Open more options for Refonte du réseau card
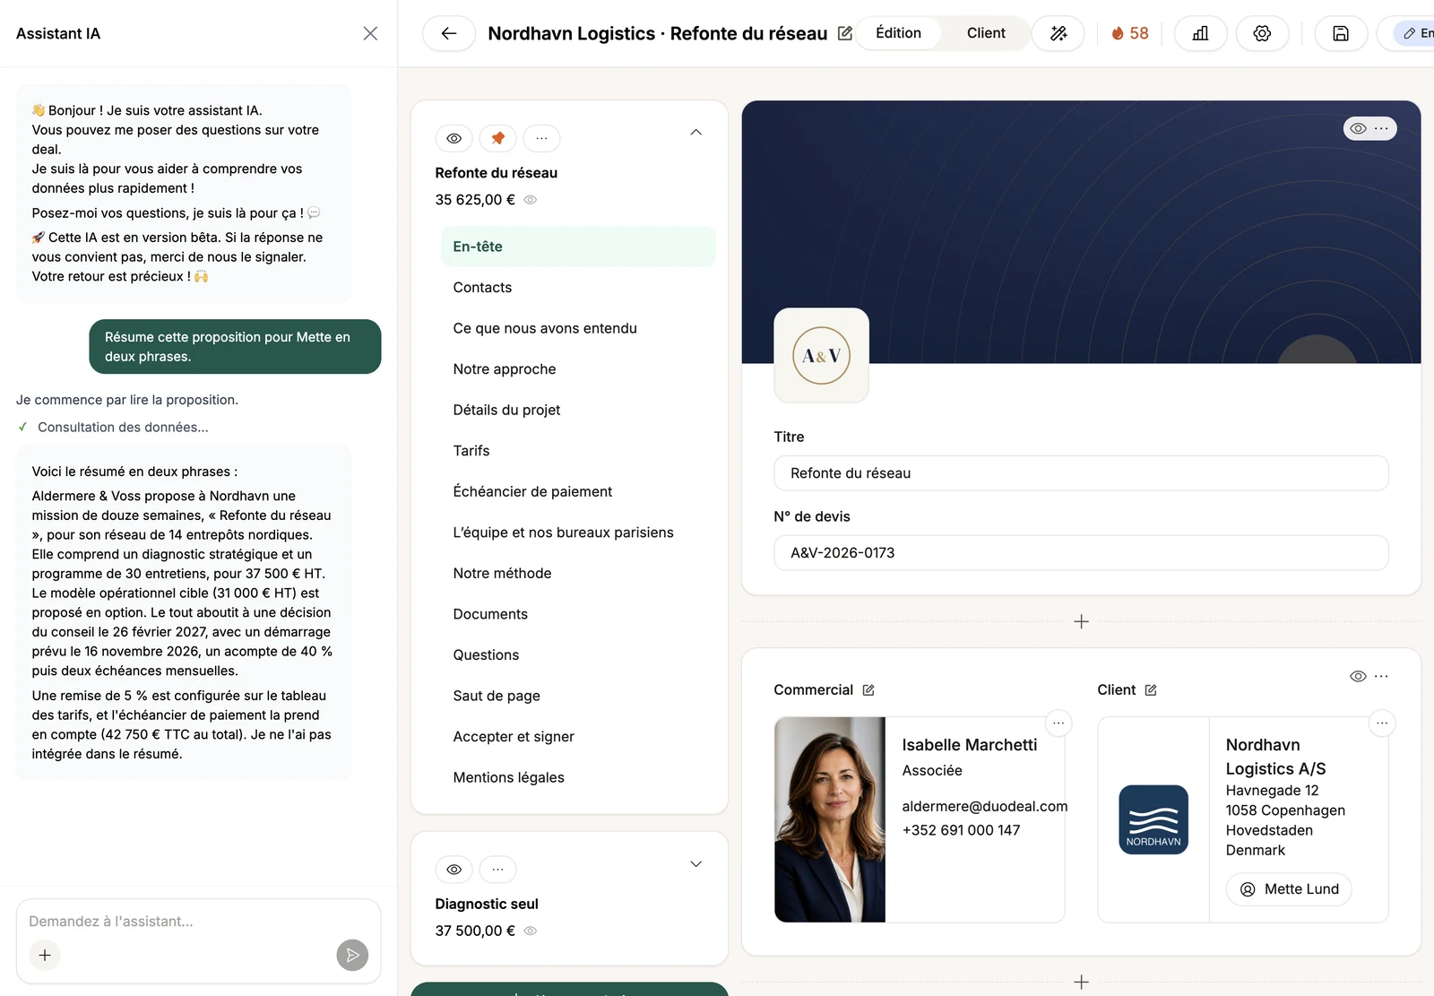Screen dimensions: 1434x996 541,138
